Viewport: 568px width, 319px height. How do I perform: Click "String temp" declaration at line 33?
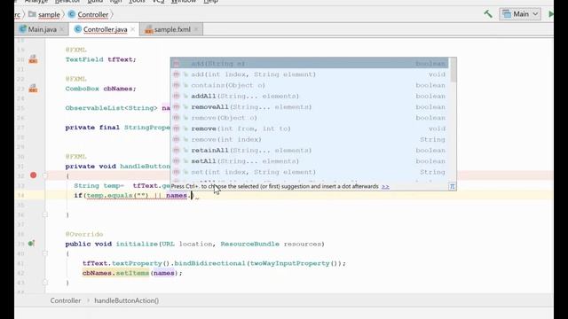(x=97, y=186)
